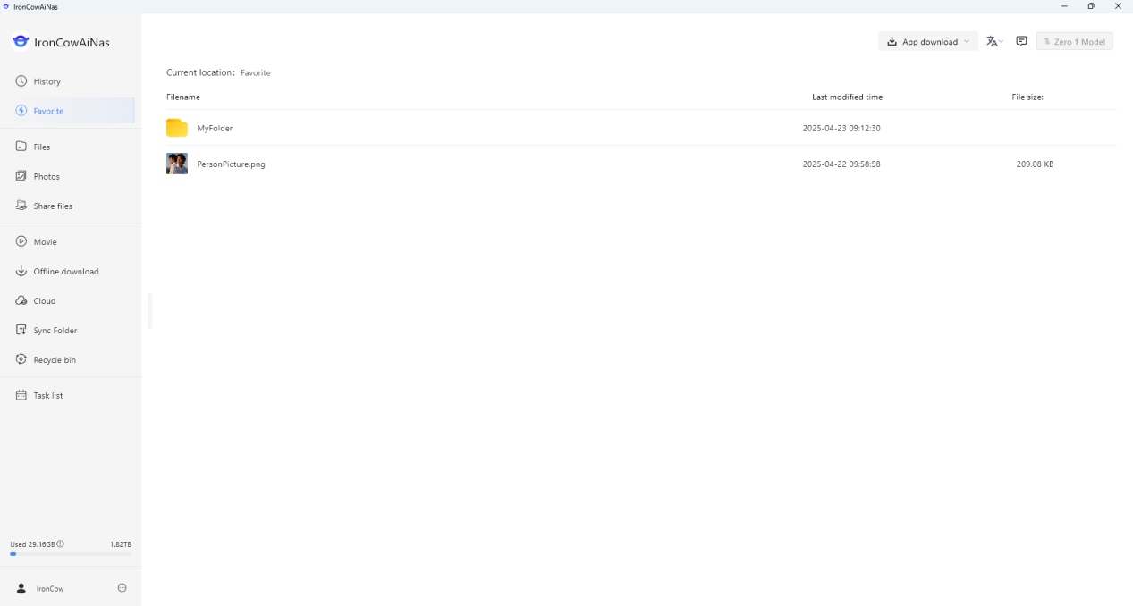
Task: Click the storage usage progress bar
Action: point(70,554)
